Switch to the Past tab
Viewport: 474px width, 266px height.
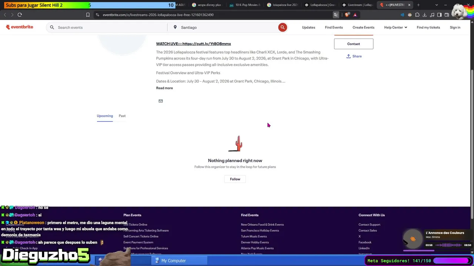pyautogui.click(x=122, y=116)
